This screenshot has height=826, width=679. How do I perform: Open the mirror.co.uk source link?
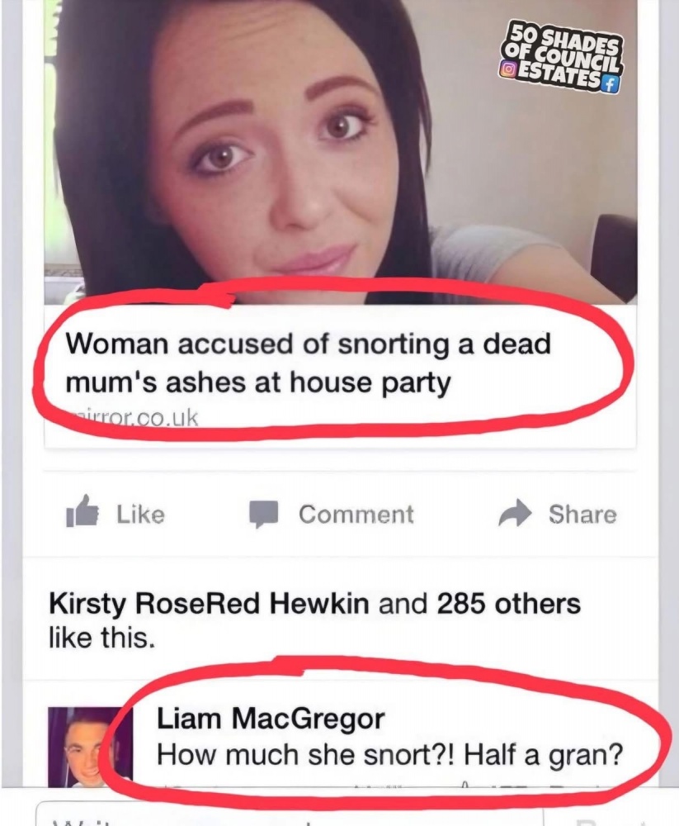coord(134,418)
